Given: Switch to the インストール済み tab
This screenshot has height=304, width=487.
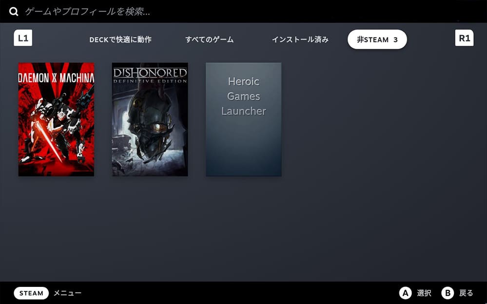Looking at the screenshot, I should tap(300, 40).
